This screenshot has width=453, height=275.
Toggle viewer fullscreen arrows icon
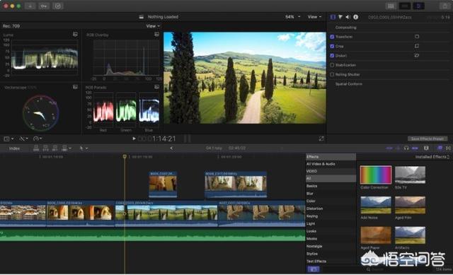coord(321,139)
